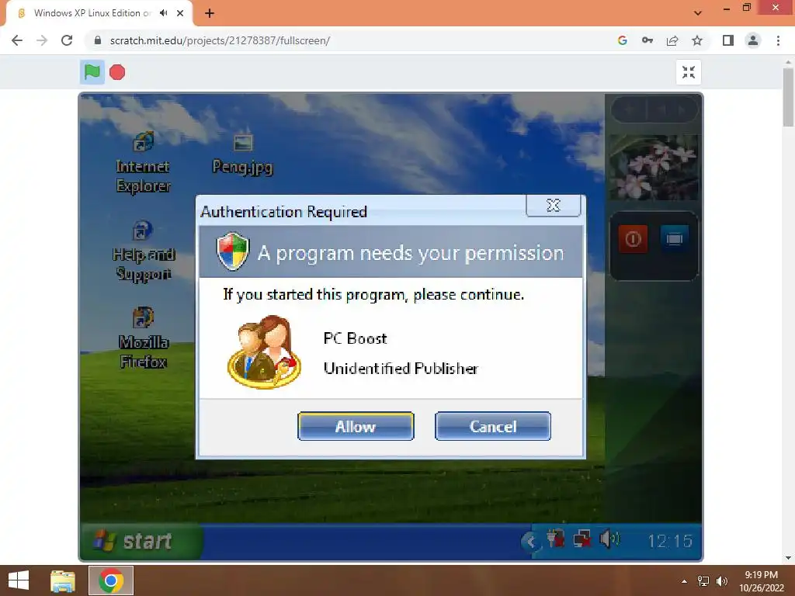
Task: Open the Help and Support shortcut
Action: (x=144, y=251)
